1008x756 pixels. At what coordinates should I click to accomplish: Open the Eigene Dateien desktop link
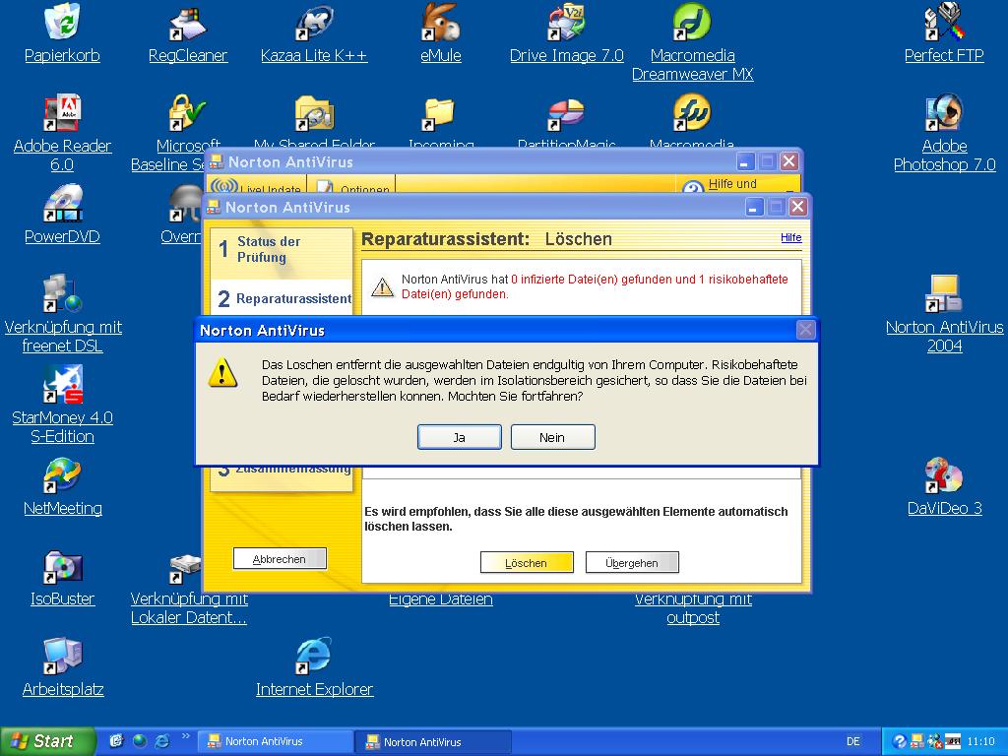click(440, 599)
